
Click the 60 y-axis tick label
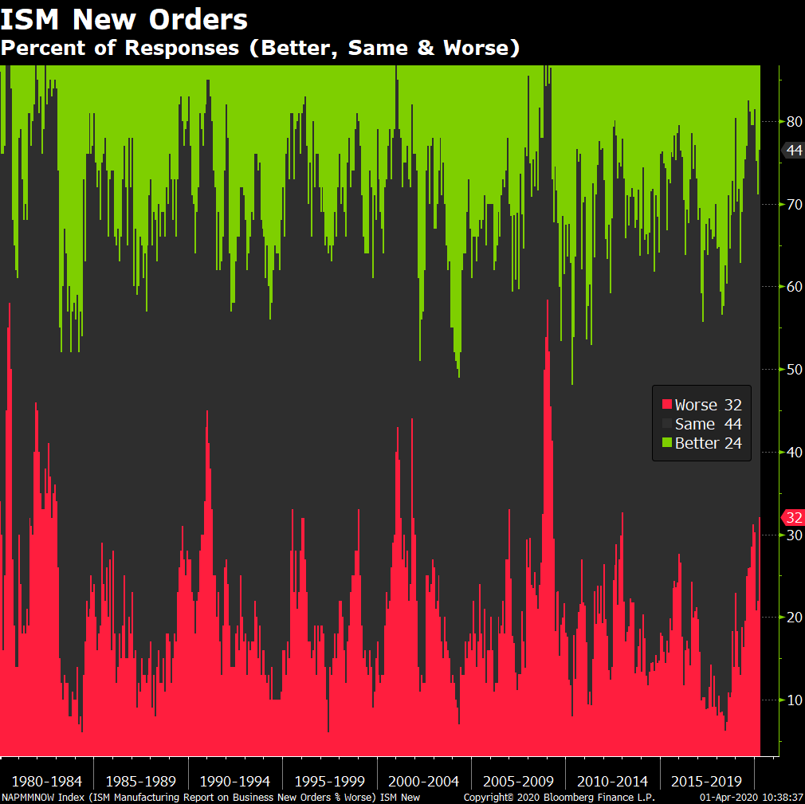click(794, 287)
